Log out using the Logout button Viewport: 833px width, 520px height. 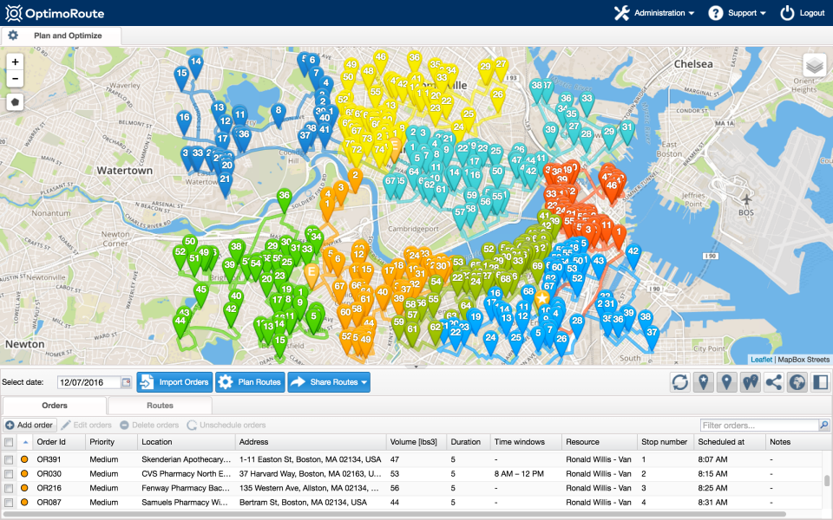tap(802, 13)
